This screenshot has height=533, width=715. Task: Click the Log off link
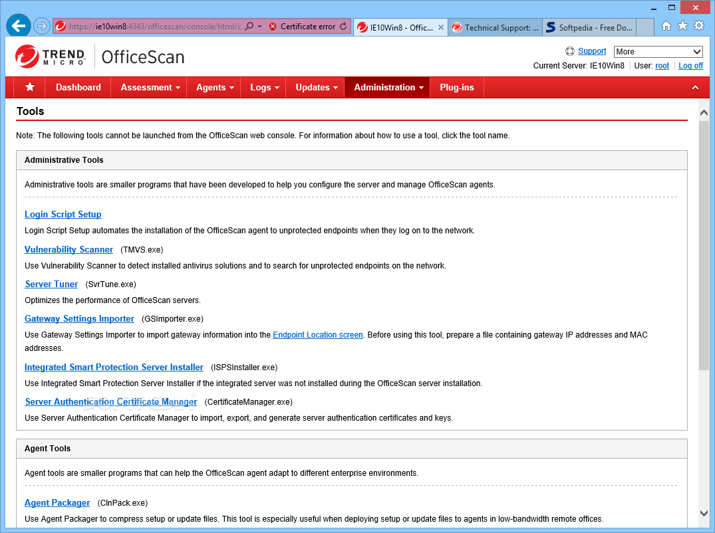tap(690, 66)
